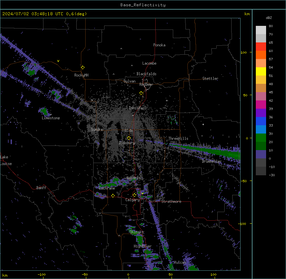Click the Airdrie label

134,178
